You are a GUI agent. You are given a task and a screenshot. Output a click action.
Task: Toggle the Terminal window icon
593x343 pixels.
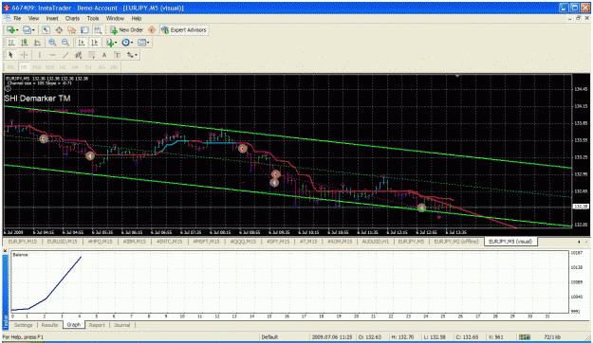tap(84, 29)
